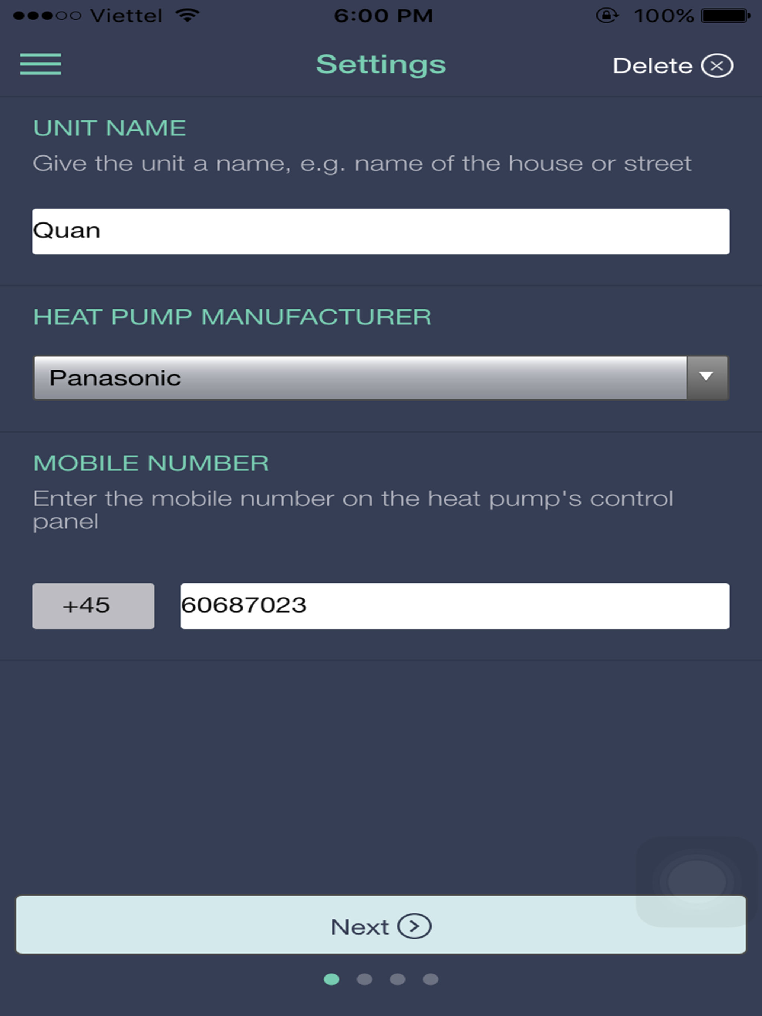The image size is (762, 1016).
Task: Expand the manufacturer dropdown arrow
Action: [707, 377]
